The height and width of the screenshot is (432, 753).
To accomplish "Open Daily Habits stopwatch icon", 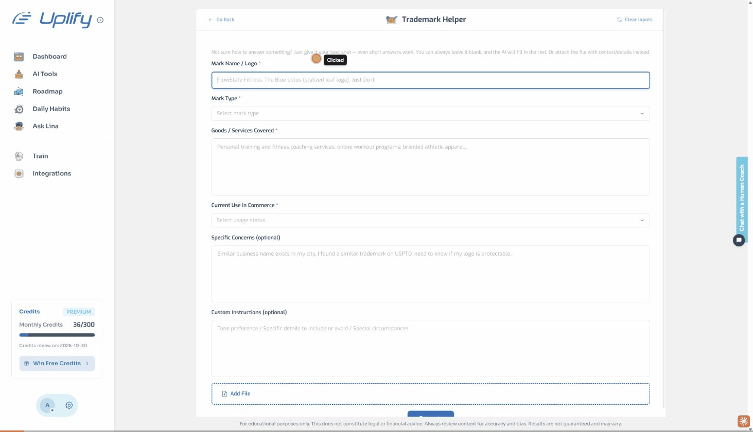I will click(x=19, y=109).
